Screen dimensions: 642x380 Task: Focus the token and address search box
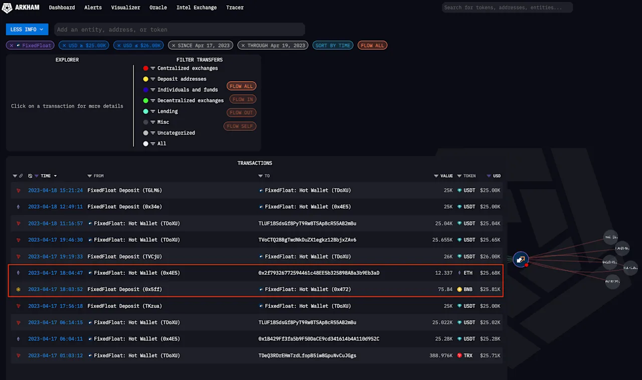tap(507, 8)
